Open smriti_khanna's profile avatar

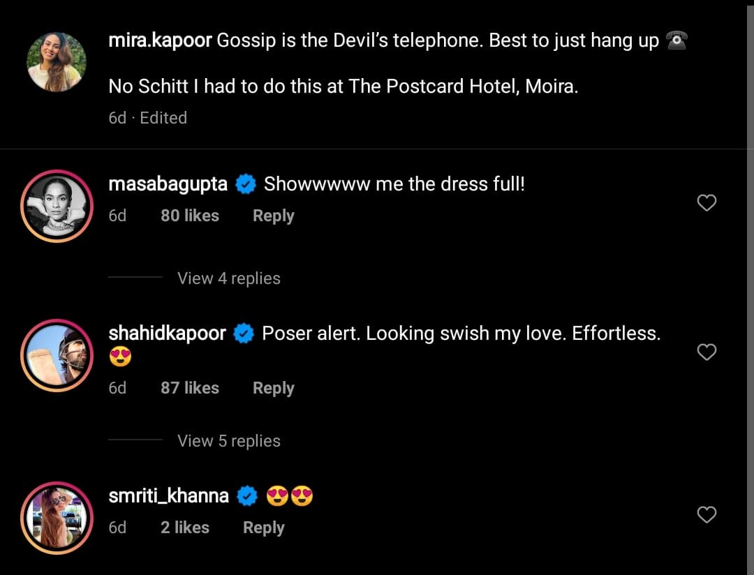click(x=57, y=517)
